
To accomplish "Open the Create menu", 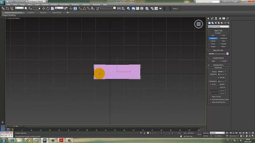I will [37, 4].
